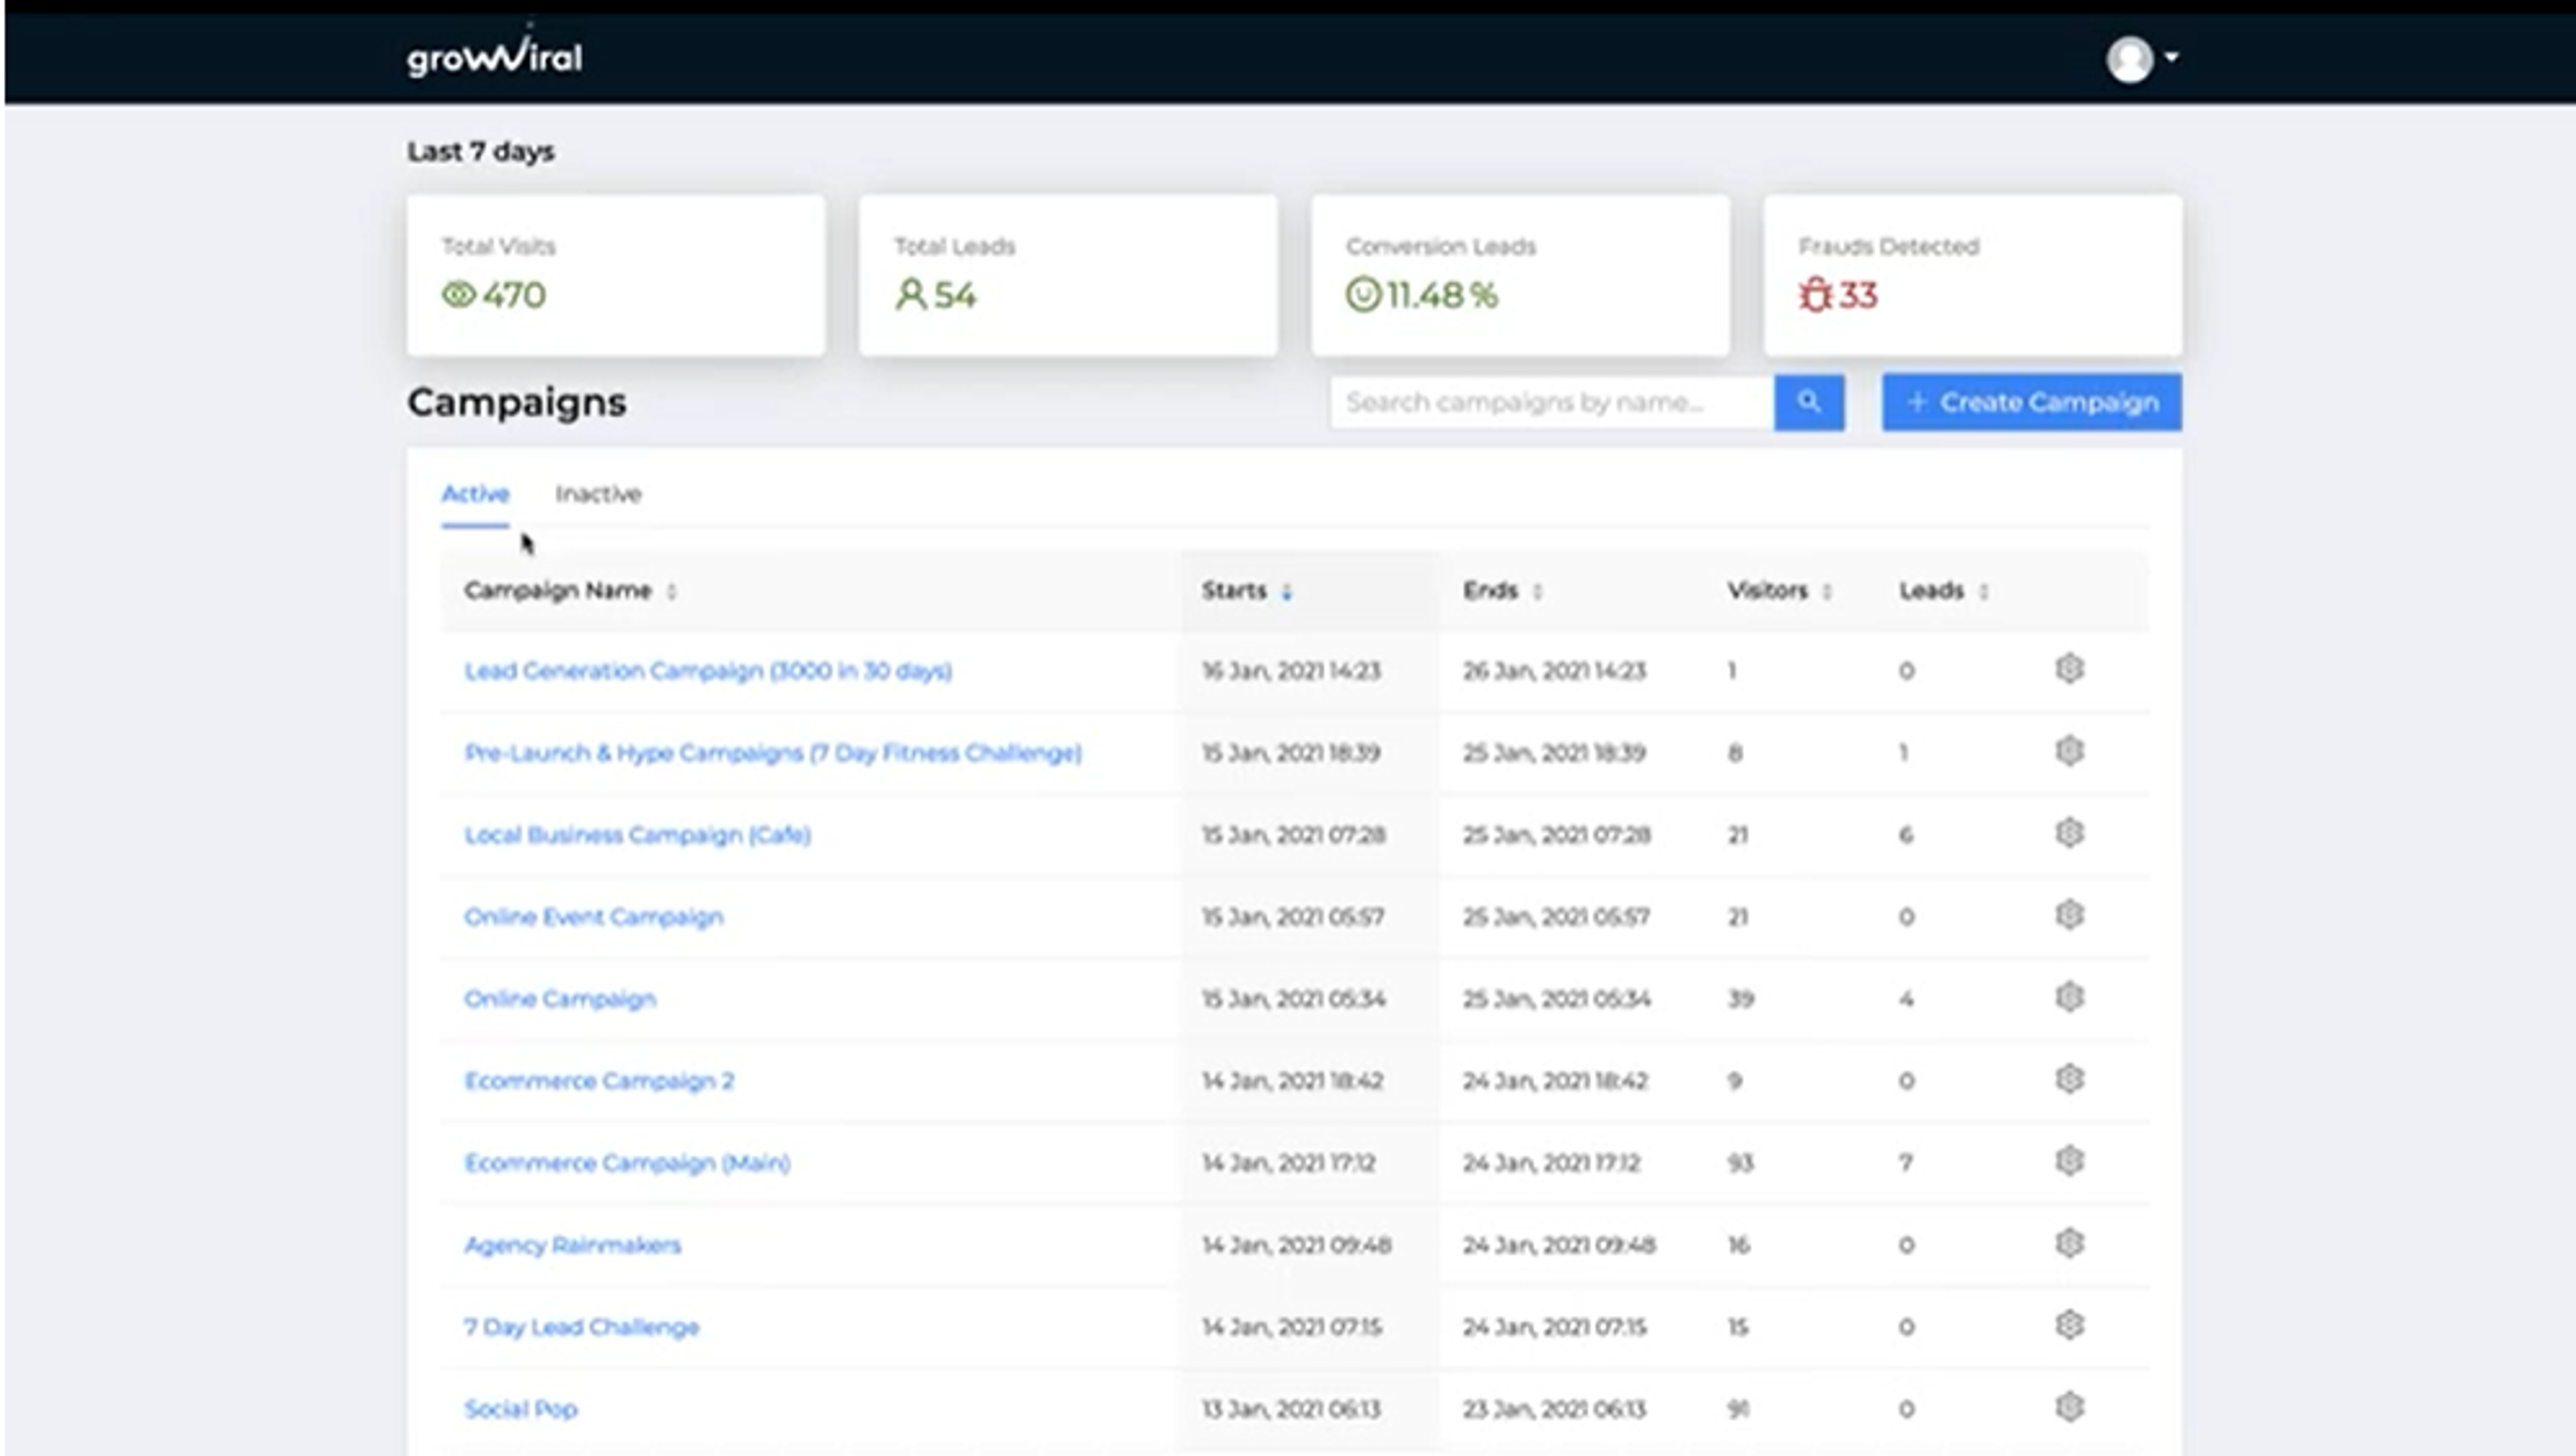Click the Ends column header text
Screen dimensions: 2576x1456
(x=1490, y=590)
